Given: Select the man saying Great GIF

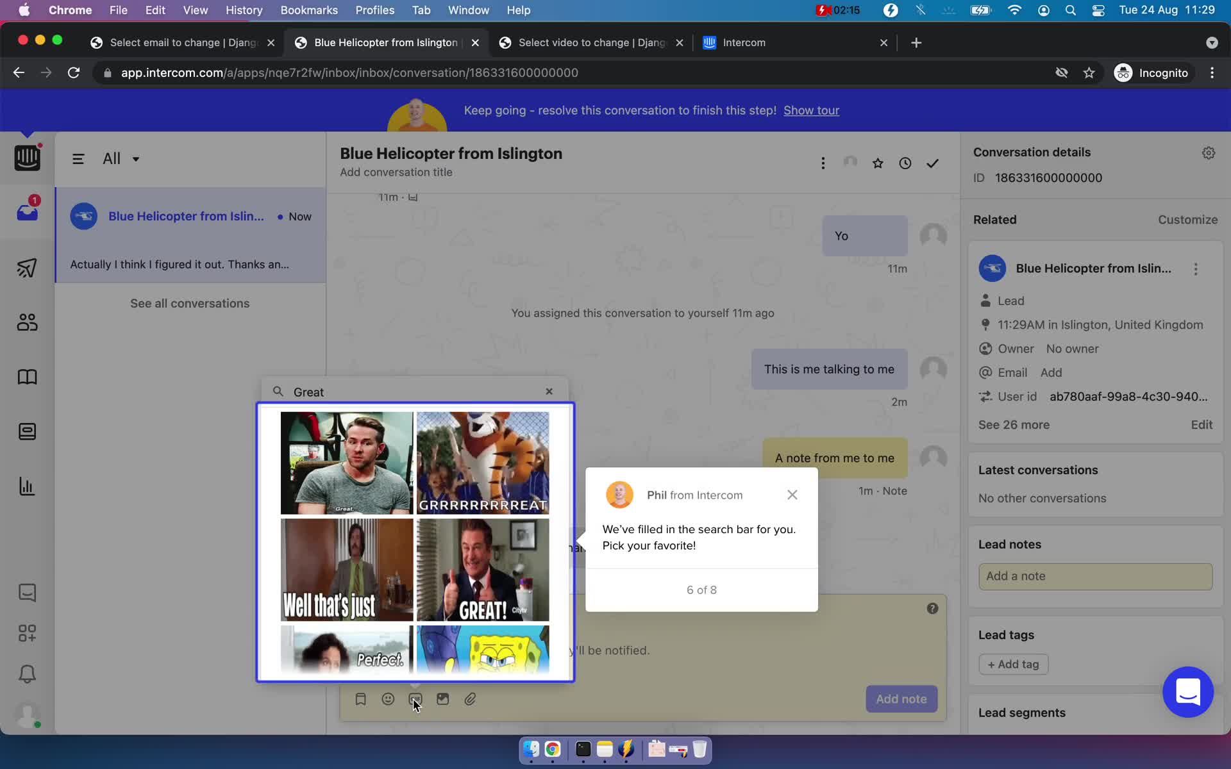Looking at the screenshot, I should [347, 463].
